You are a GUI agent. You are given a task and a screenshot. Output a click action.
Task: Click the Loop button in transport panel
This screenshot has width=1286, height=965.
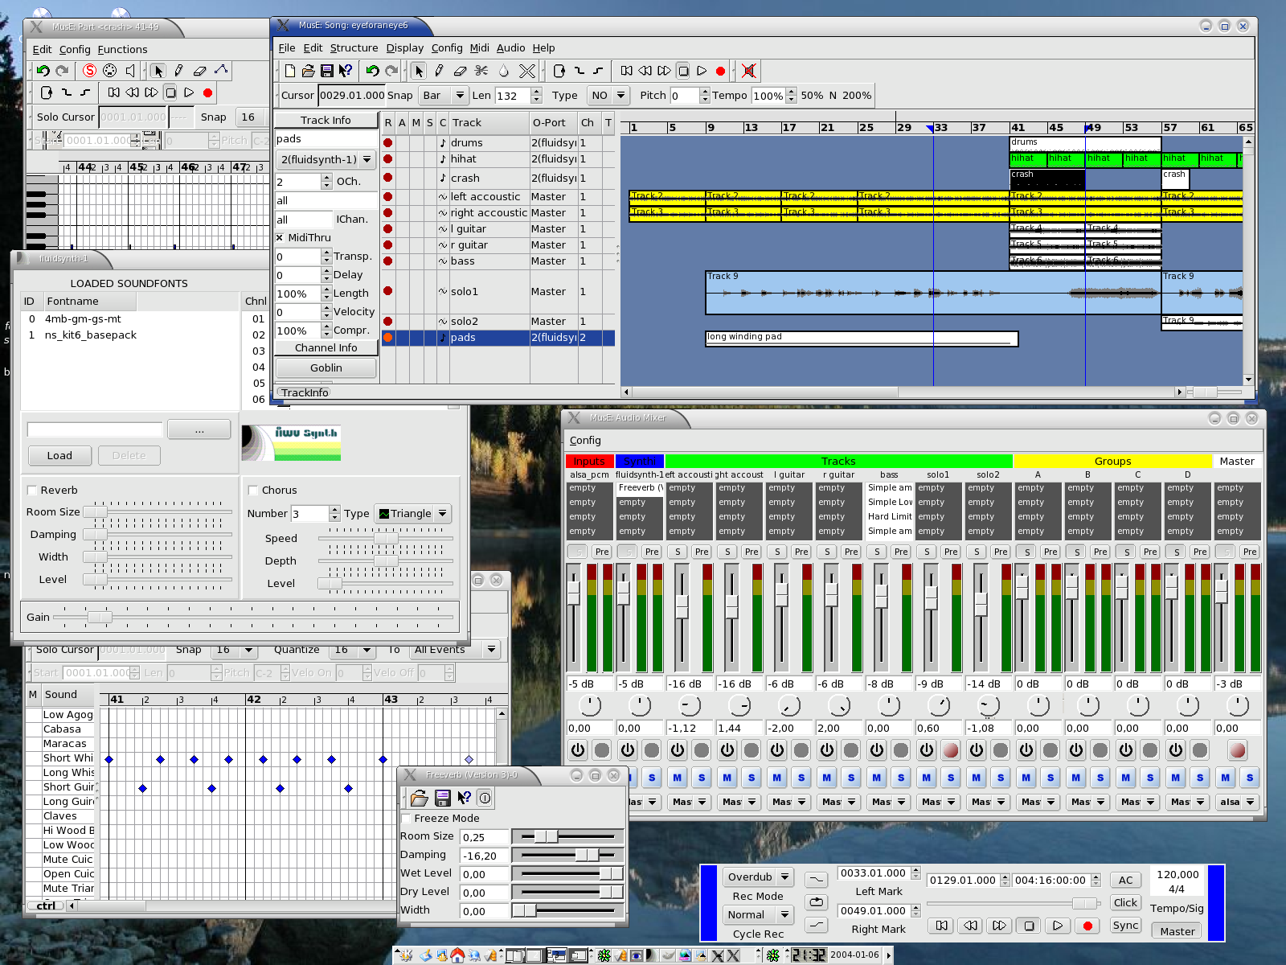pyautogui.click(x=816, y=901)
